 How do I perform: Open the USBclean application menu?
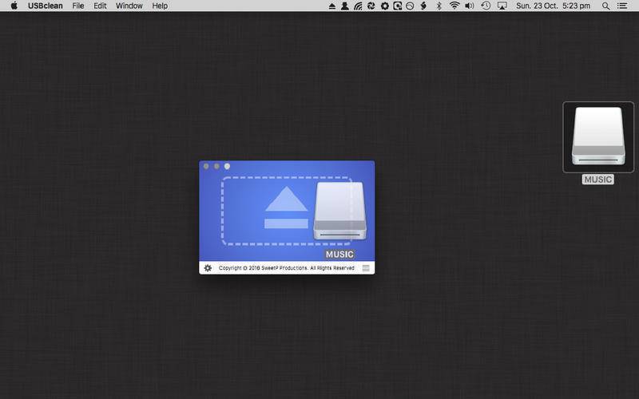tap(46, 6)
